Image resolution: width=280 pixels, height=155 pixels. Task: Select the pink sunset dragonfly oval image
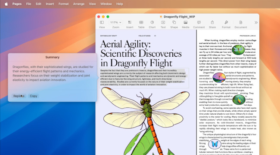(x=219, y=78)
